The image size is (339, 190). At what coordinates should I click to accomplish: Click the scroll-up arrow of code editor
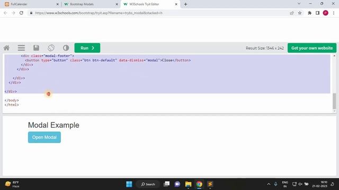[334, 56]
